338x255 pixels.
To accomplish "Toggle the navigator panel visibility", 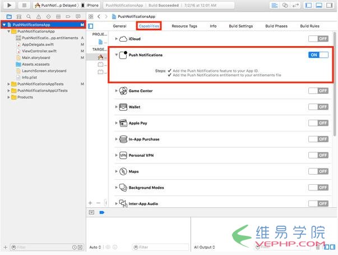I will tap(308, 6).
